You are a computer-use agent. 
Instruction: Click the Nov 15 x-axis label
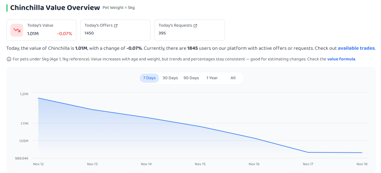pos(200,164)
